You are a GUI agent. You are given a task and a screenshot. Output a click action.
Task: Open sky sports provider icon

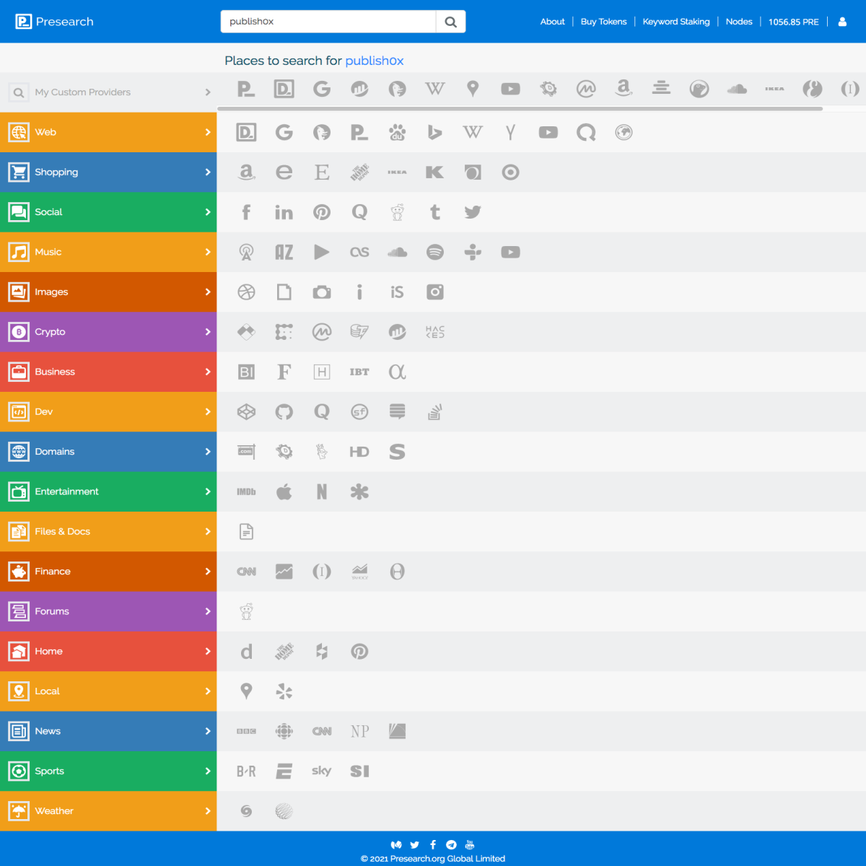pyautogui.click(x=322, y=771)
